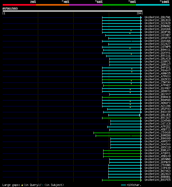This screenshot has height=187, width=172.
Task: Select label UniRef100_Q9LUE6
Action: click(157, 115)
